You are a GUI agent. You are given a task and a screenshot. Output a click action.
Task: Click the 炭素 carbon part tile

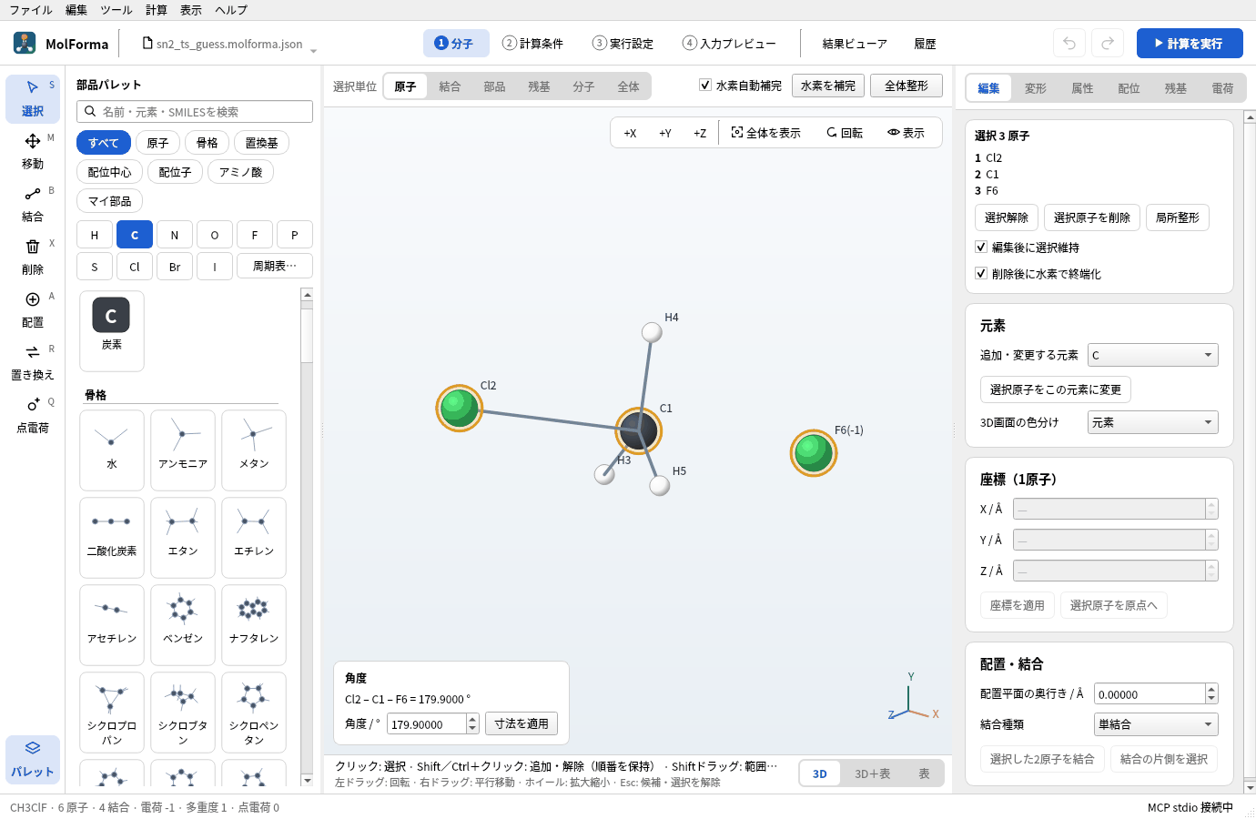[x=111, y=330]
